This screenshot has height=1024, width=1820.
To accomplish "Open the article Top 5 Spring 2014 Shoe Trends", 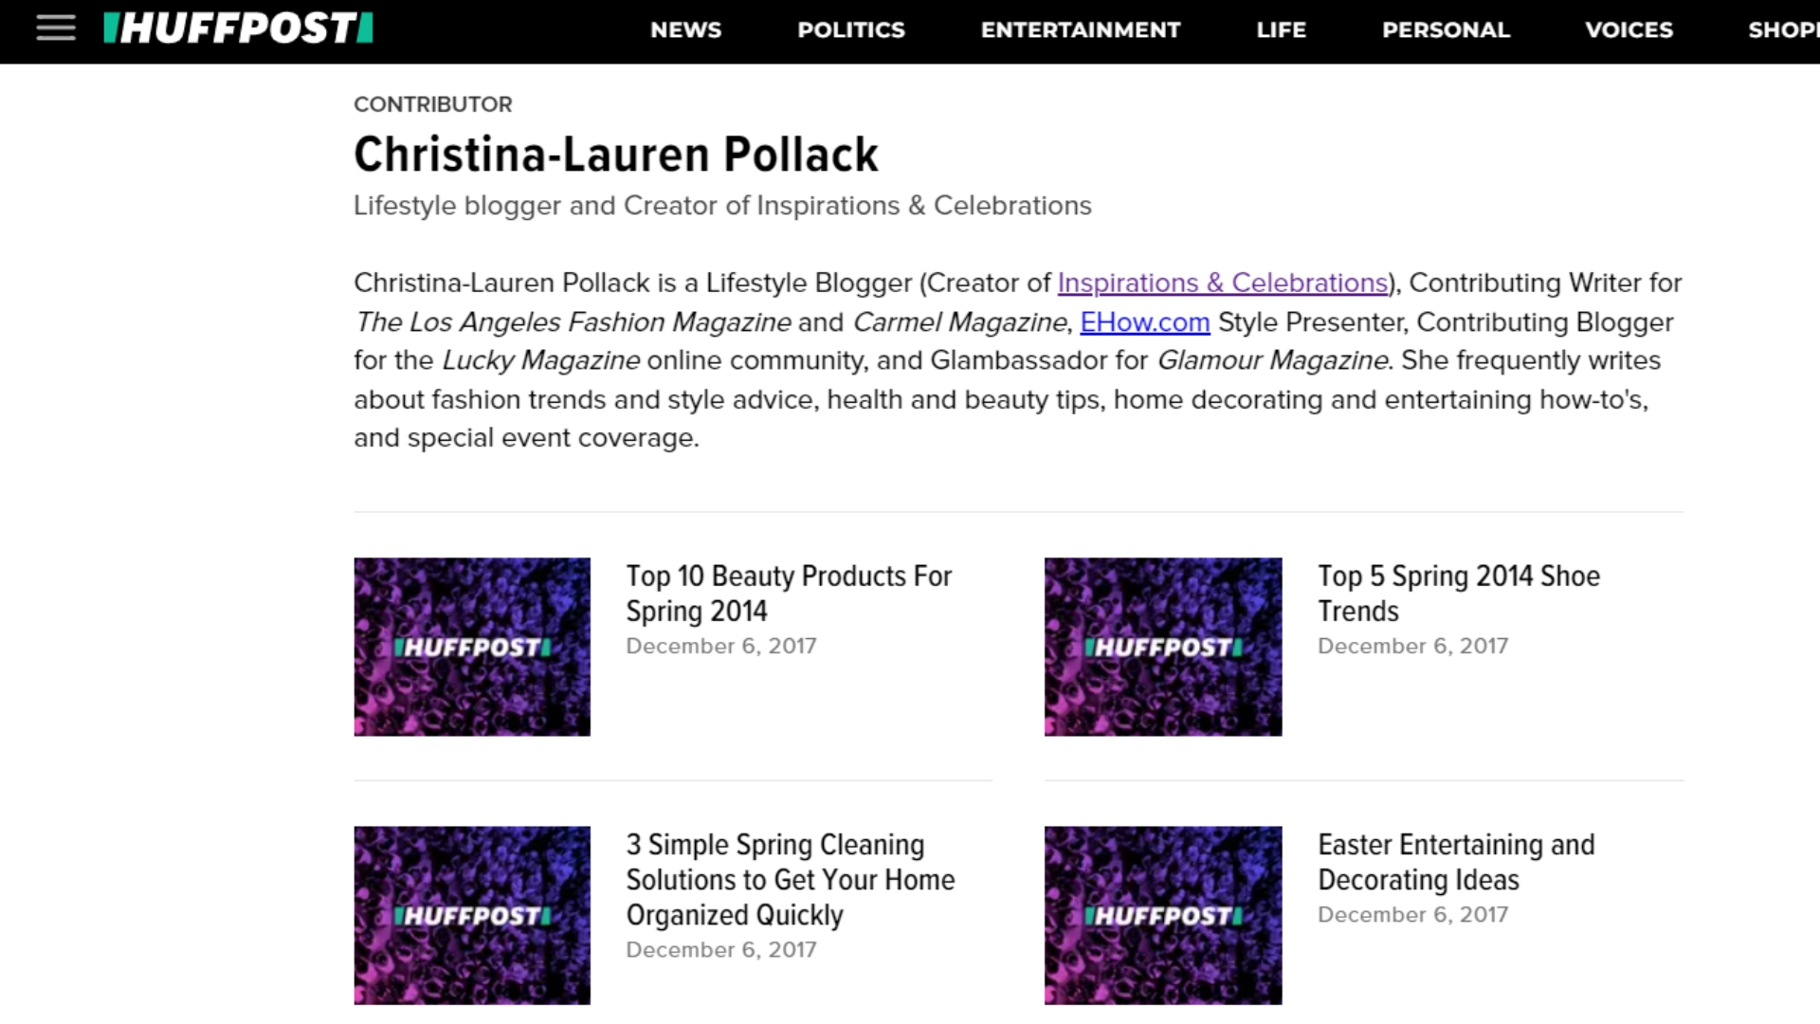I will click(1458, 593).
